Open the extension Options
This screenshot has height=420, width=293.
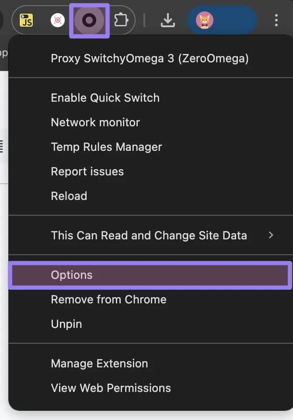(72, 275)
